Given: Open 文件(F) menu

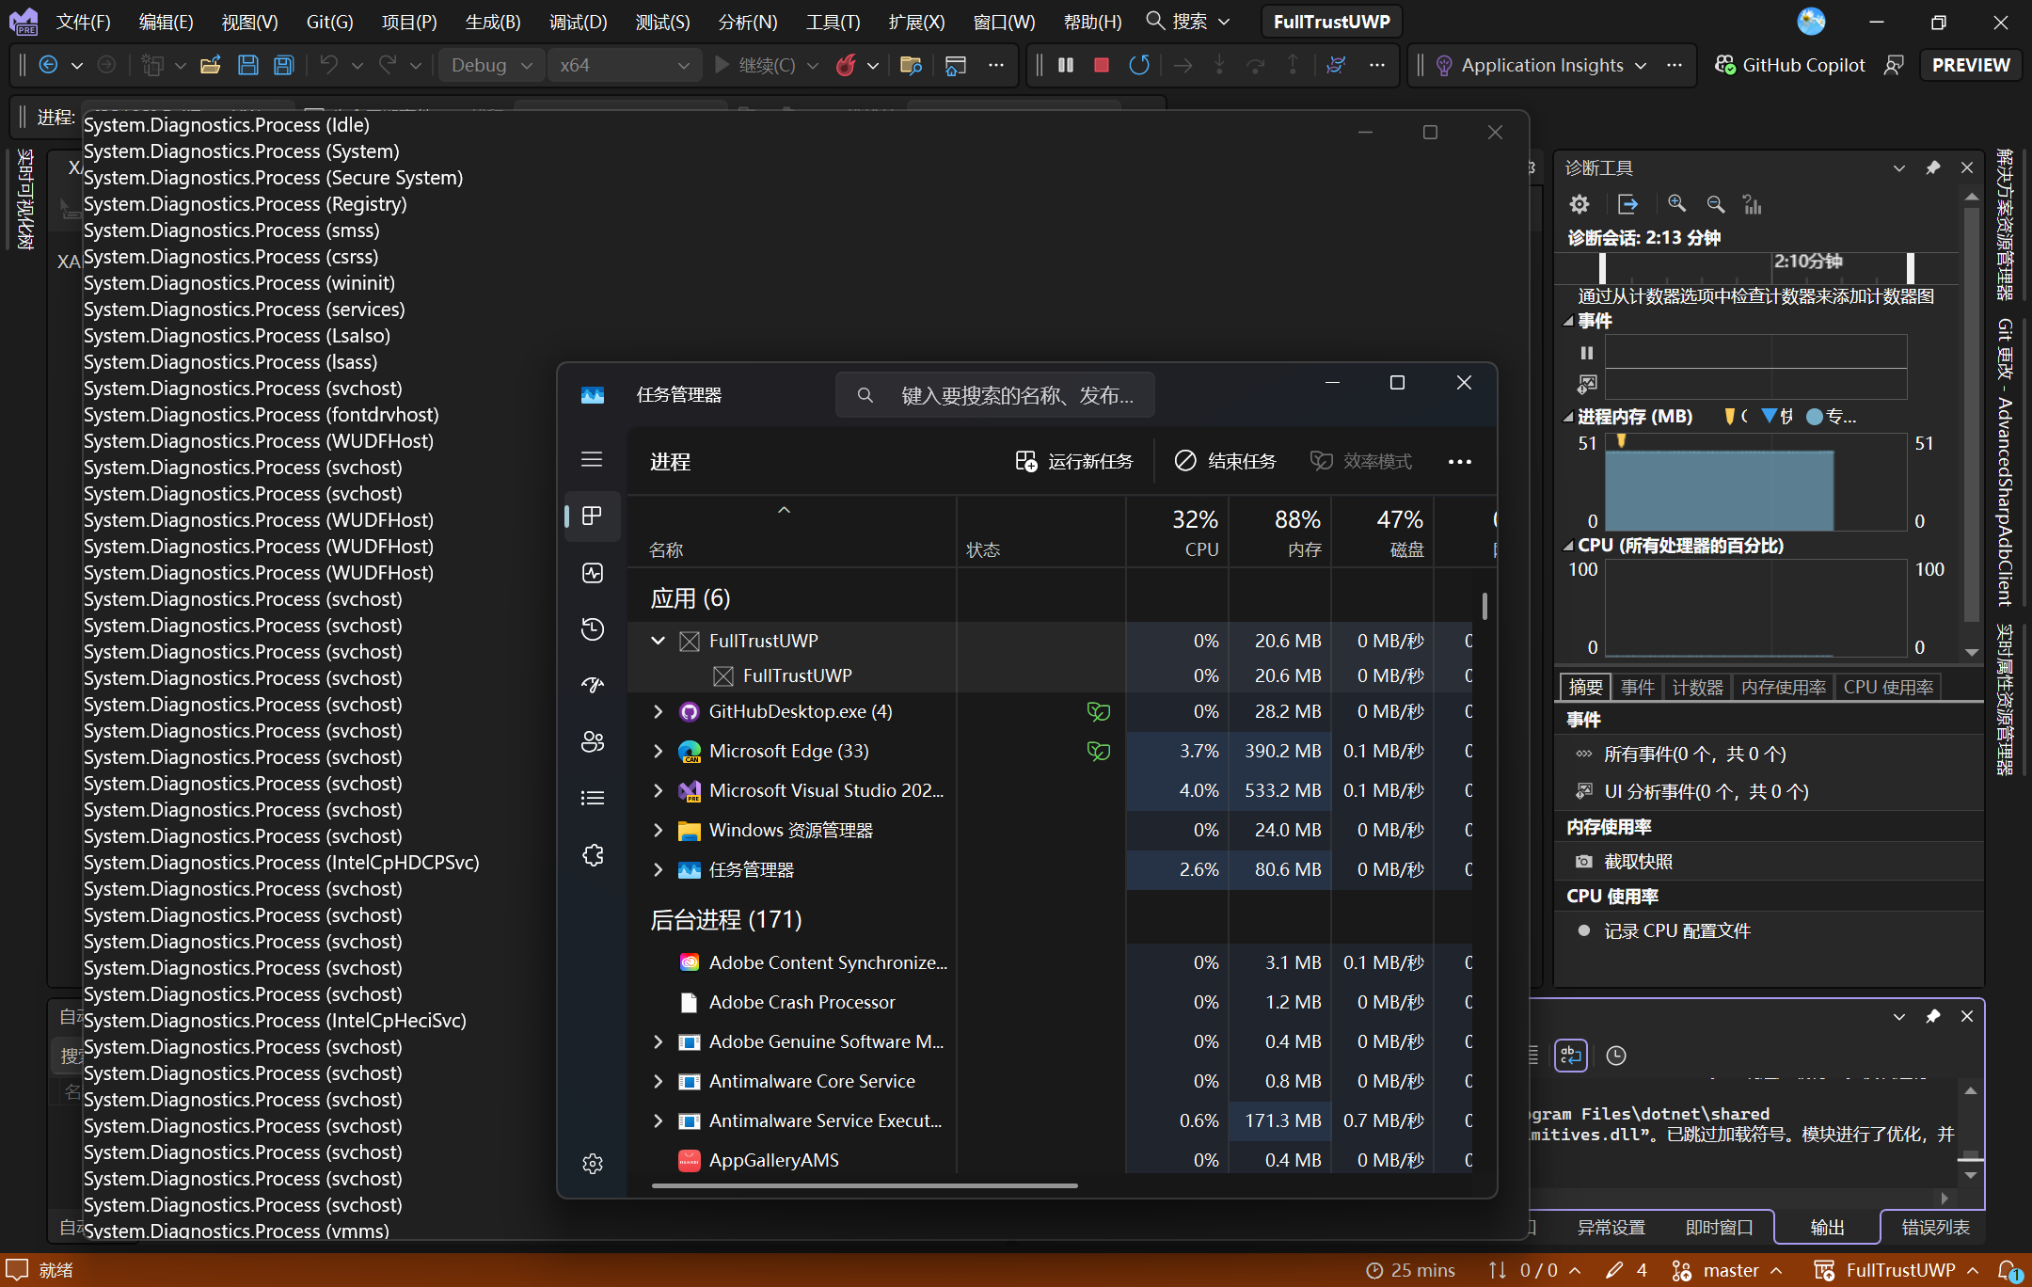Looking at the screenshot, I should click(83, 21).
